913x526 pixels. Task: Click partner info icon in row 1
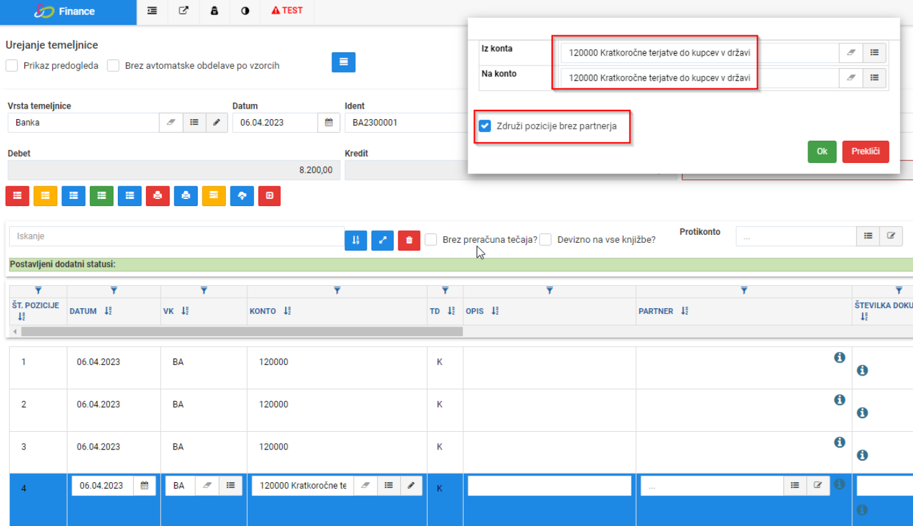tap(840, 357)
